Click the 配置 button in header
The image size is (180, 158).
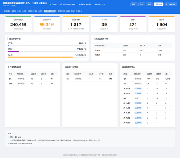tap(134, 4)
